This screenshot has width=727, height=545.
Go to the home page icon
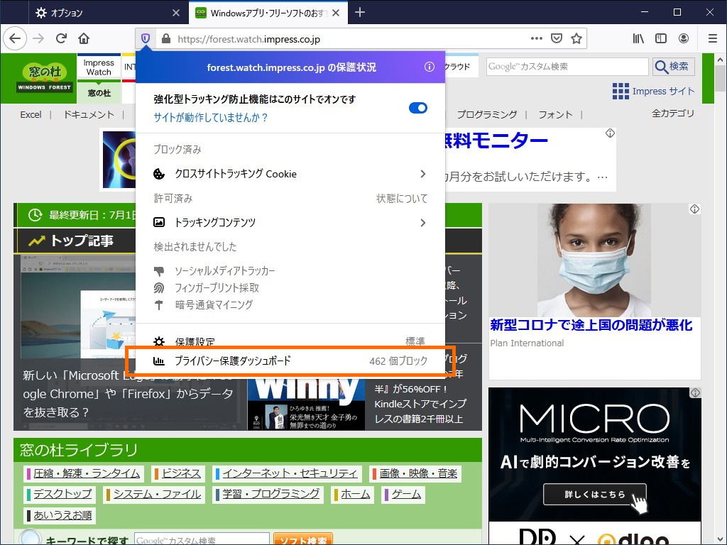pyautogui.click(x=84, y=38)
